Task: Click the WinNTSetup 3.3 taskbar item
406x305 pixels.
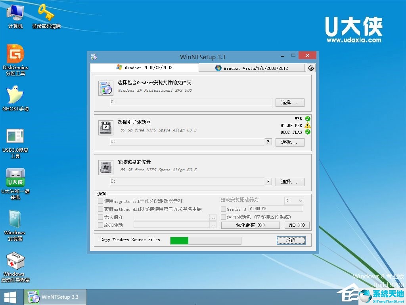Action: pos(55,297)
